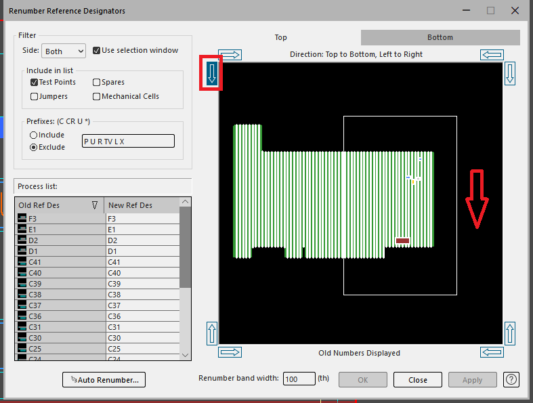
Task: Click the top-right down arrow direction icon
Action: [x=510, y=73]
